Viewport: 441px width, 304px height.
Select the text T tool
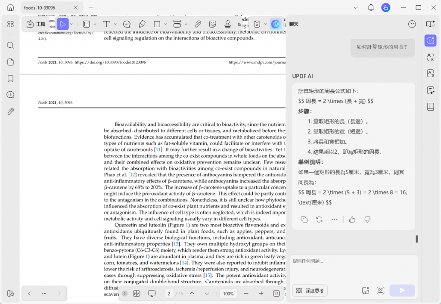[x=106, y=24]
